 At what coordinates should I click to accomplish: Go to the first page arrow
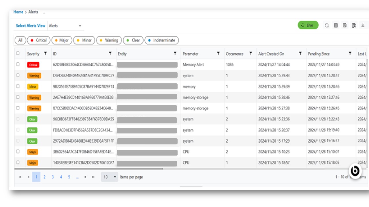(20, 177)
